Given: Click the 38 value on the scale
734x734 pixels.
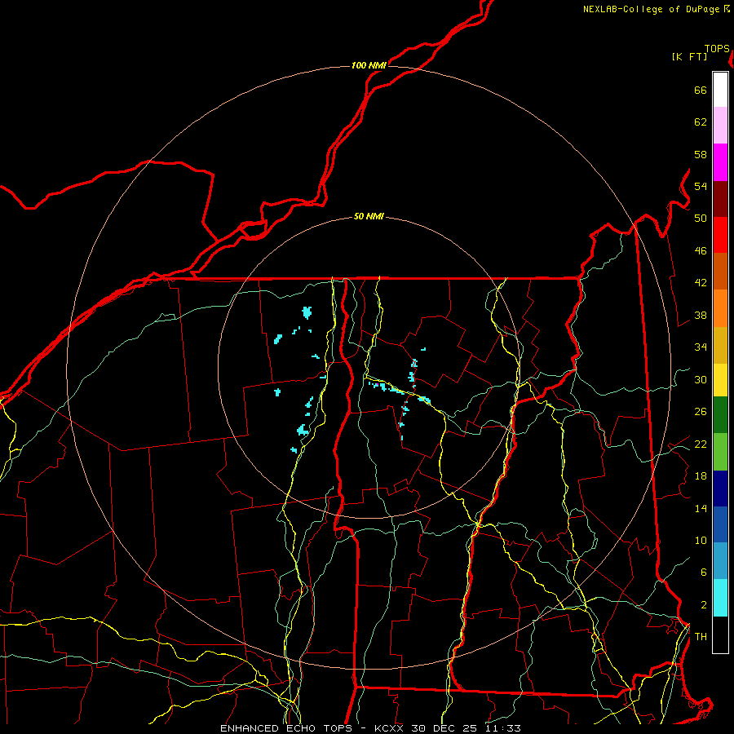Looking at the screenshot, I should (701, 315).
